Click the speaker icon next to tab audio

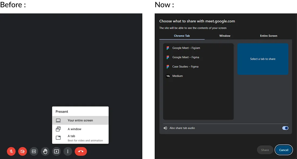165,128
